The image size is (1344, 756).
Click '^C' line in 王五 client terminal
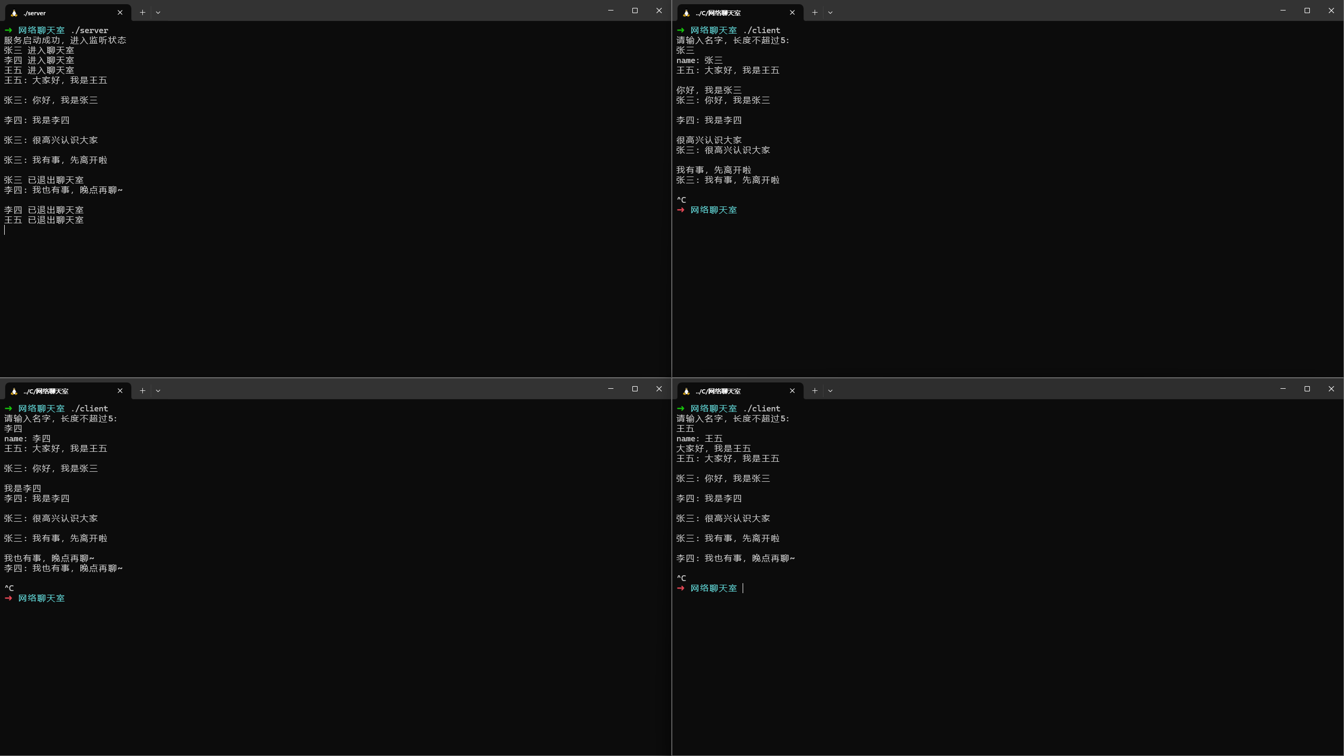point(681,578)
